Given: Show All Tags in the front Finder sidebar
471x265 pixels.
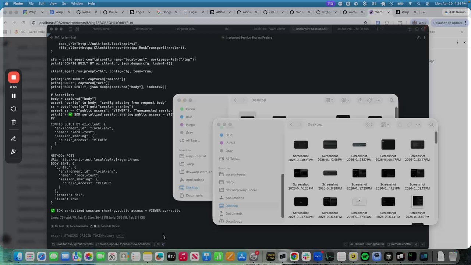Looking at the screenshot, I should 232,159.
